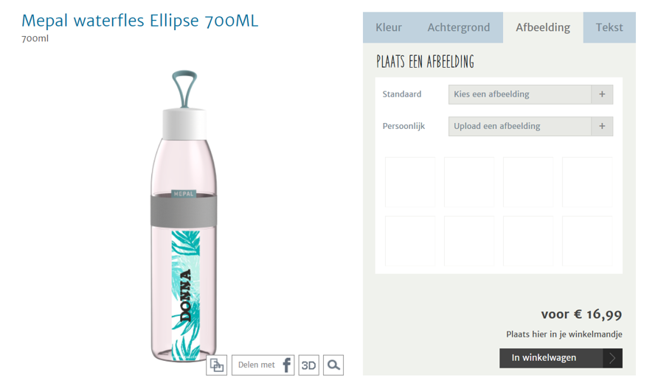Go to the Tekst tab

coord(609,28)
